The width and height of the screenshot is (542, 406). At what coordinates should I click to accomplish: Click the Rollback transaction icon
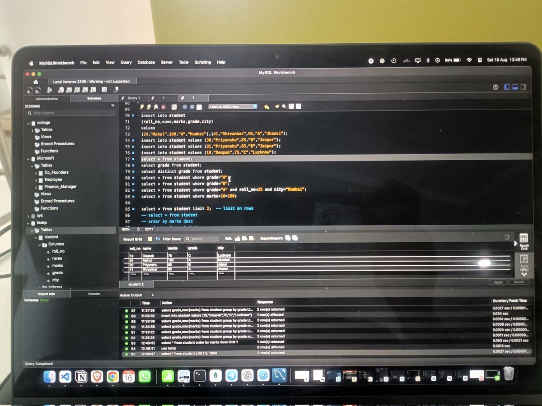point(192,107)
